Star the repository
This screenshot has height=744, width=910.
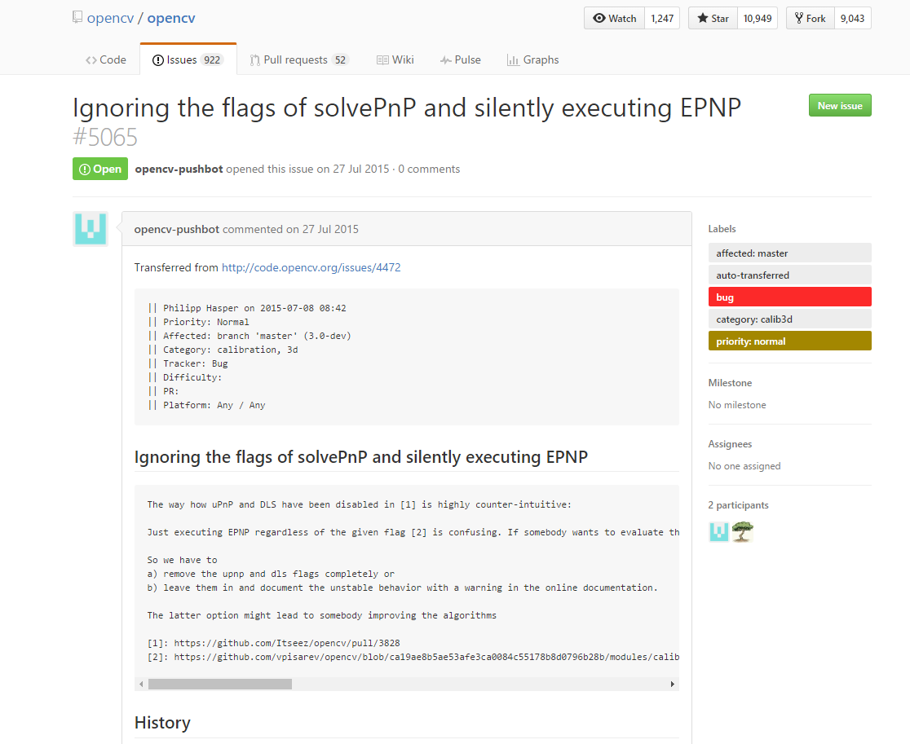pos(713,18)
